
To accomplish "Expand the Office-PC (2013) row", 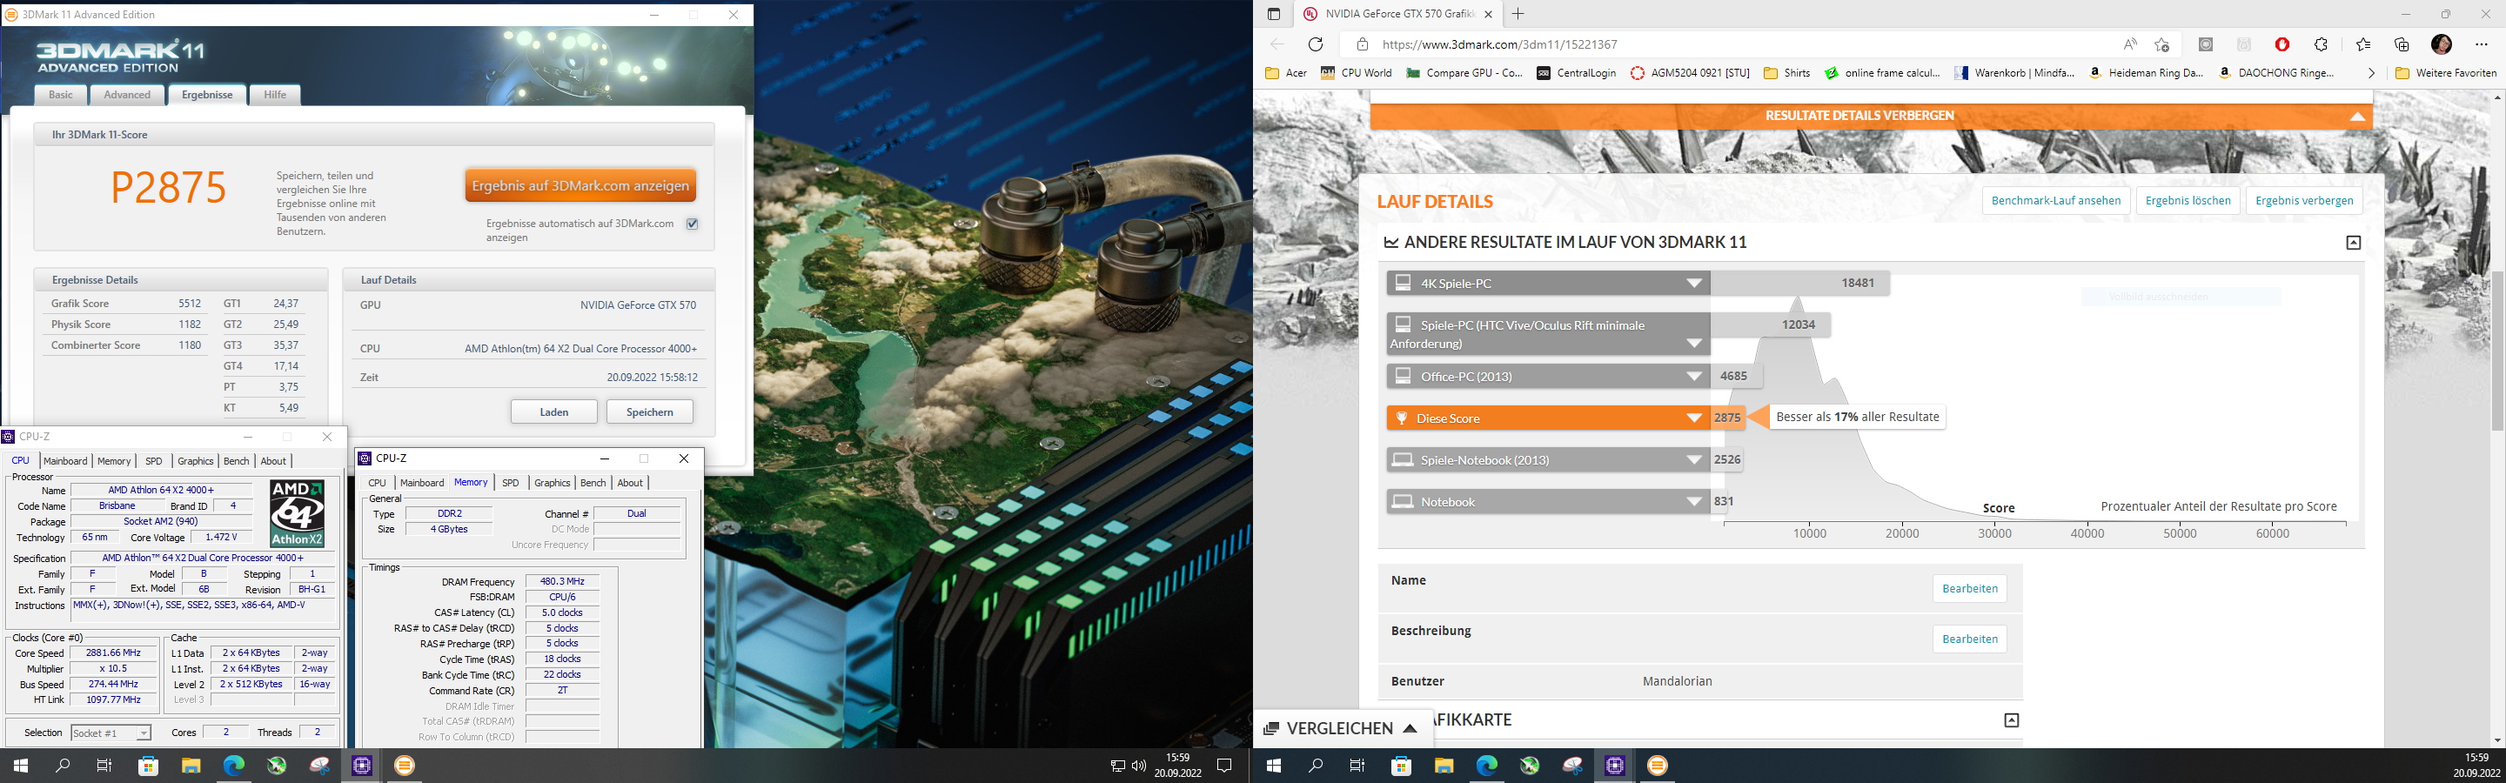I will tap(1693, 377).
